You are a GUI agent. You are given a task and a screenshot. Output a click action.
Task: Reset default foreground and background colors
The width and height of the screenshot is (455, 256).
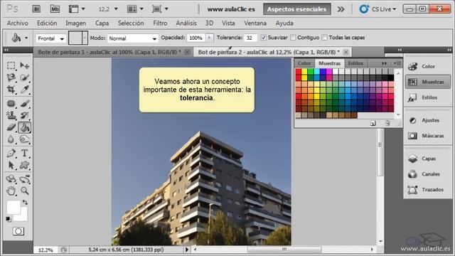point(9,218)
